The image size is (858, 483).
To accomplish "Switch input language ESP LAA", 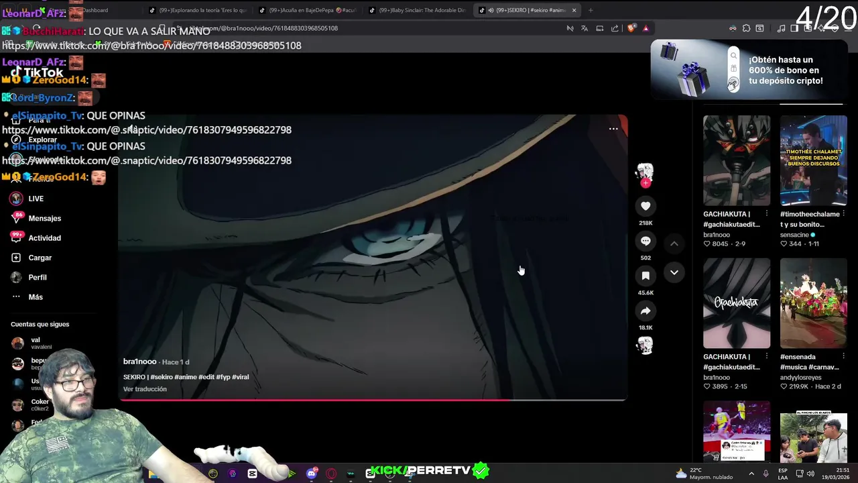I will [783, 474].
